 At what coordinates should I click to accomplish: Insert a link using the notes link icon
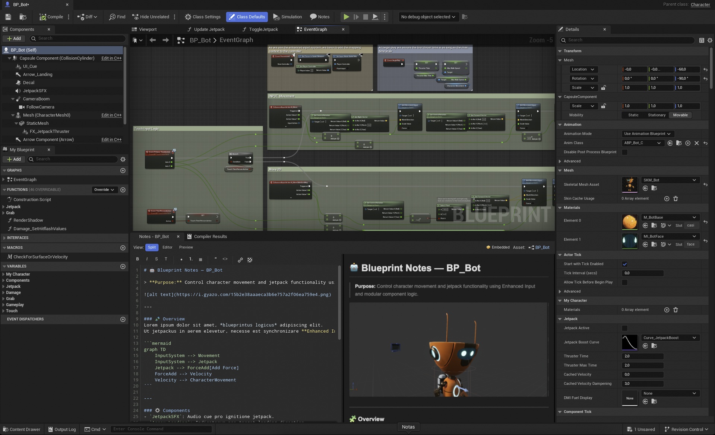[240, 260]
